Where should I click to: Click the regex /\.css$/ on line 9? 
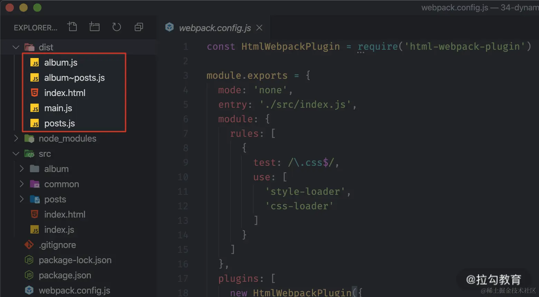(311, 162)
